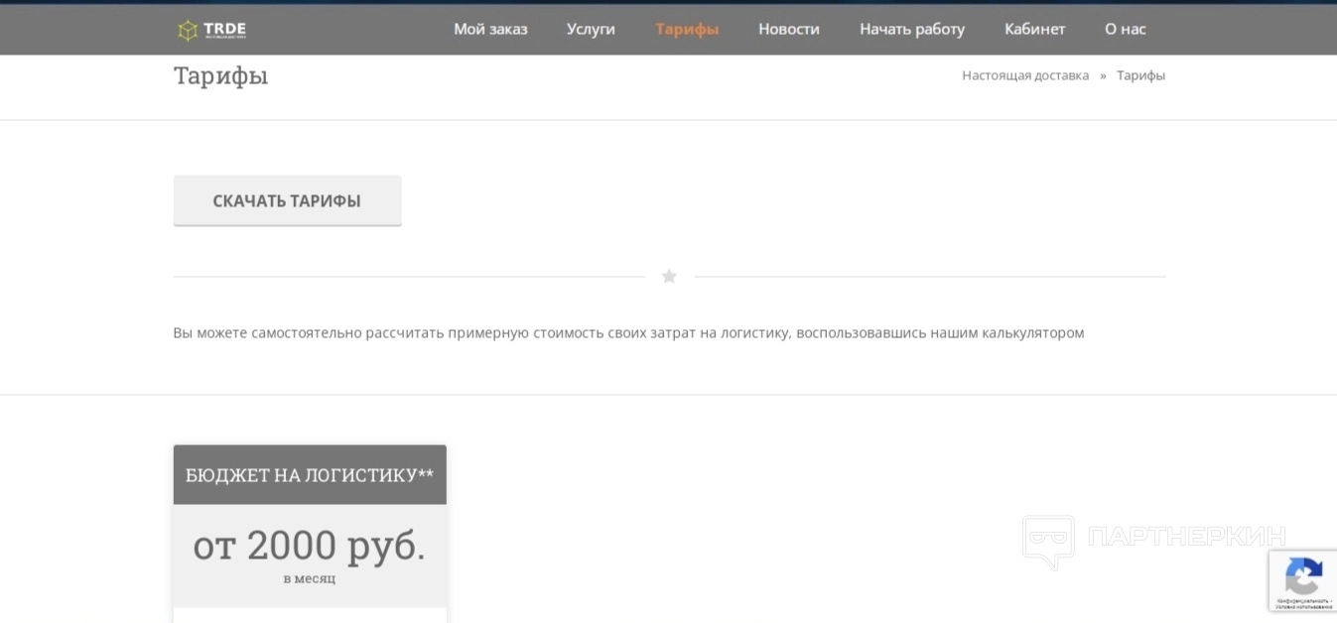Viewport: 1337px width, 623px height.
Task: Go to the Новости page
Action: coord(789,29)
